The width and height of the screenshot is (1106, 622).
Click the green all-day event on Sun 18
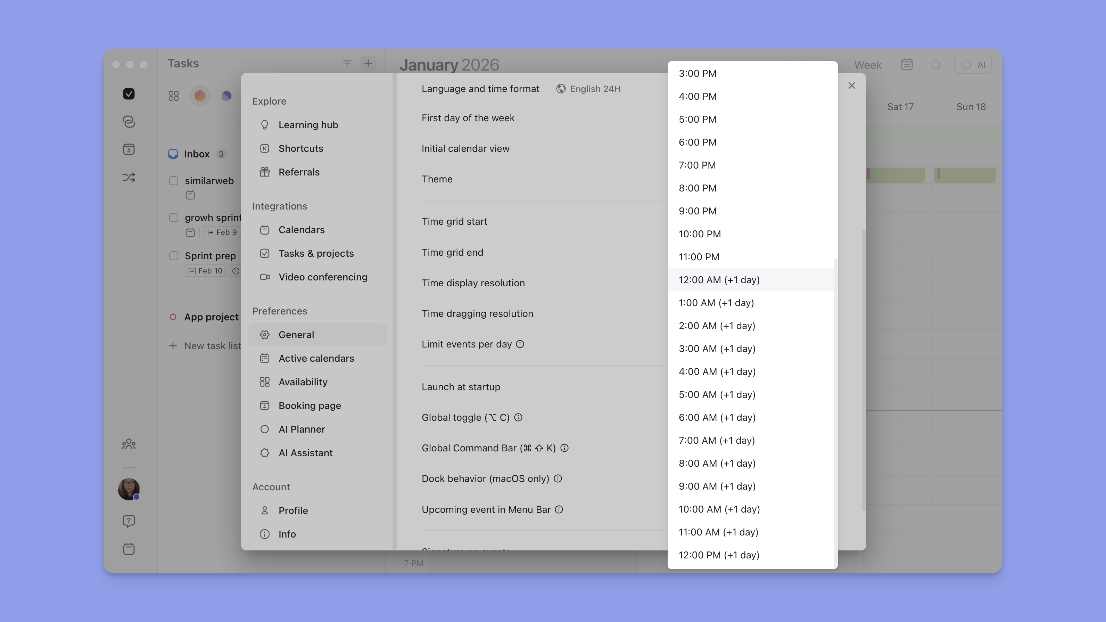click(965, 175)
